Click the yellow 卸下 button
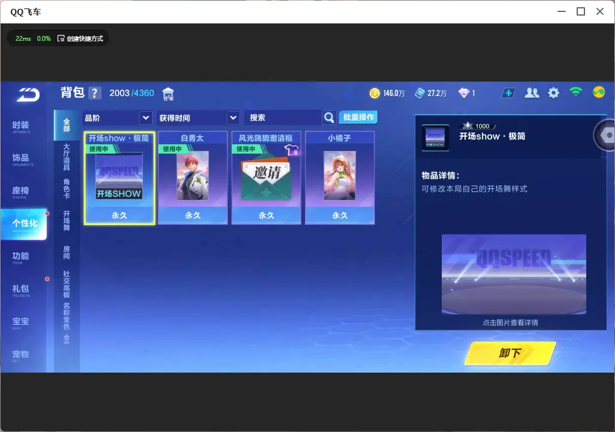Viewport: 615px width, 432px height. pos(510,353)
